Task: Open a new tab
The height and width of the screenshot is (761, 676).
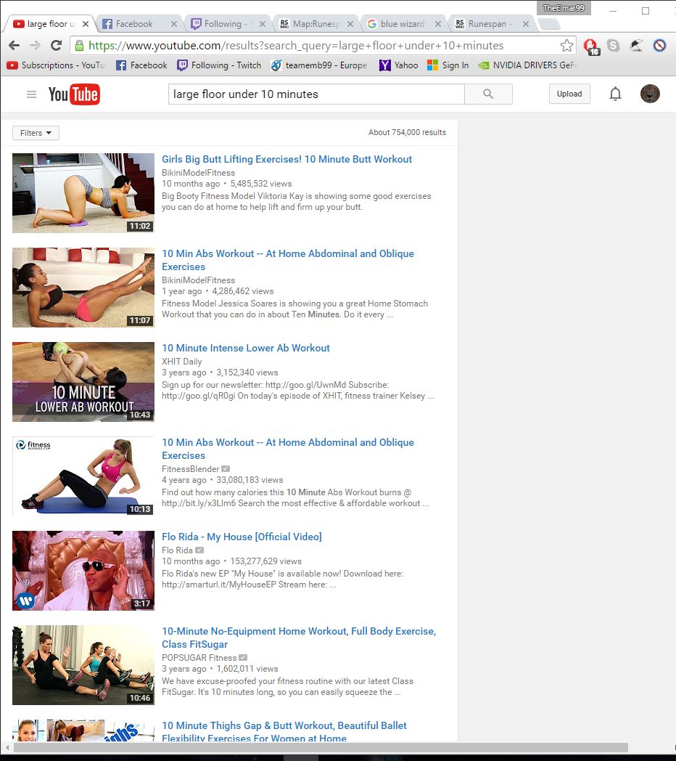Action: click(x=550, y=24)
